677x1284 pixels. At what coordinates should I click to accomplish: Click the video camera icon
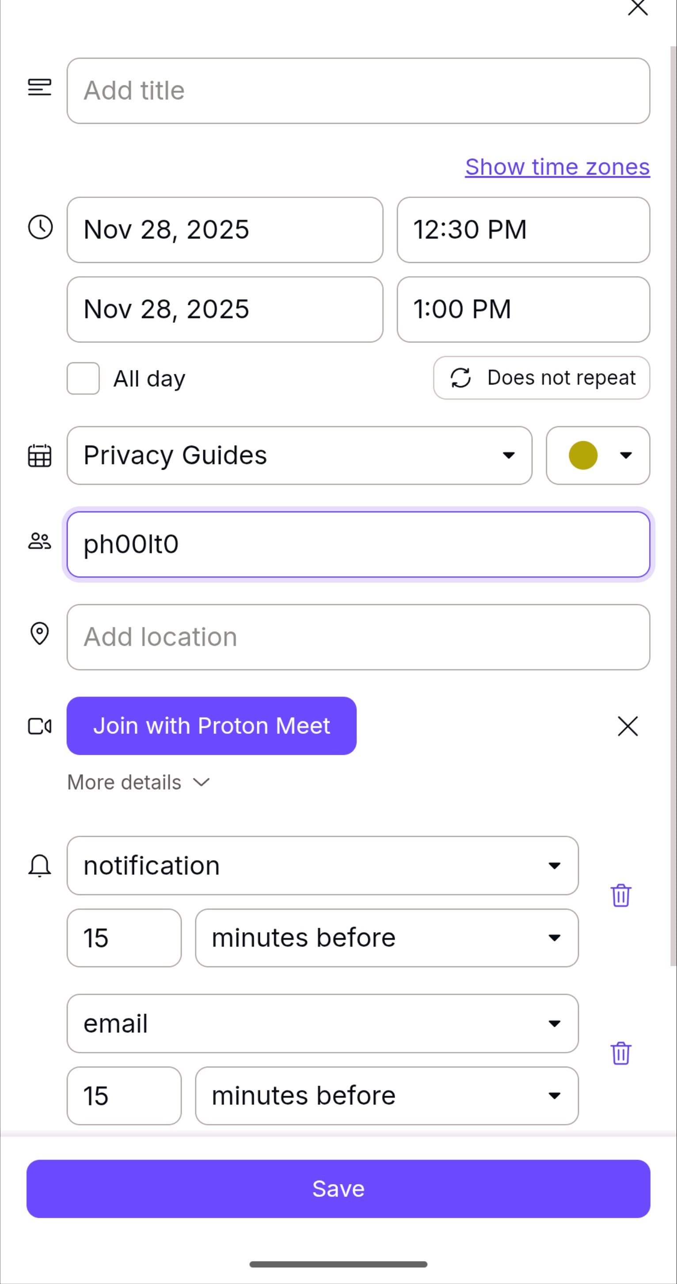tap(40, 726)
